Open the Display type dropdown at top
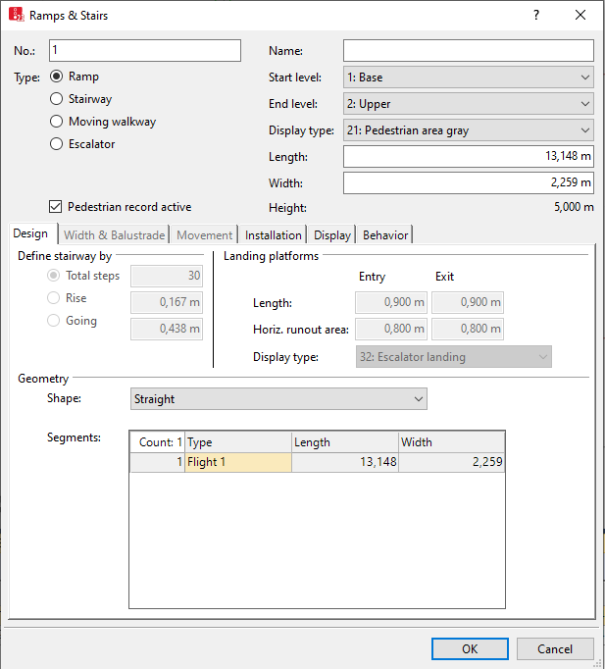Viewport: 605px width, 669px height. tap(468, 130)
